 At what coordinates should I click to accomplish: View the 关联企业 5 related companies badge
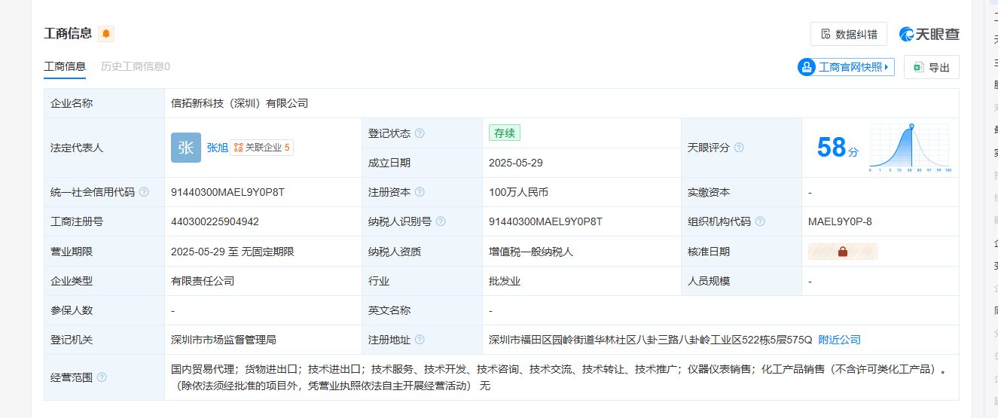262,148
